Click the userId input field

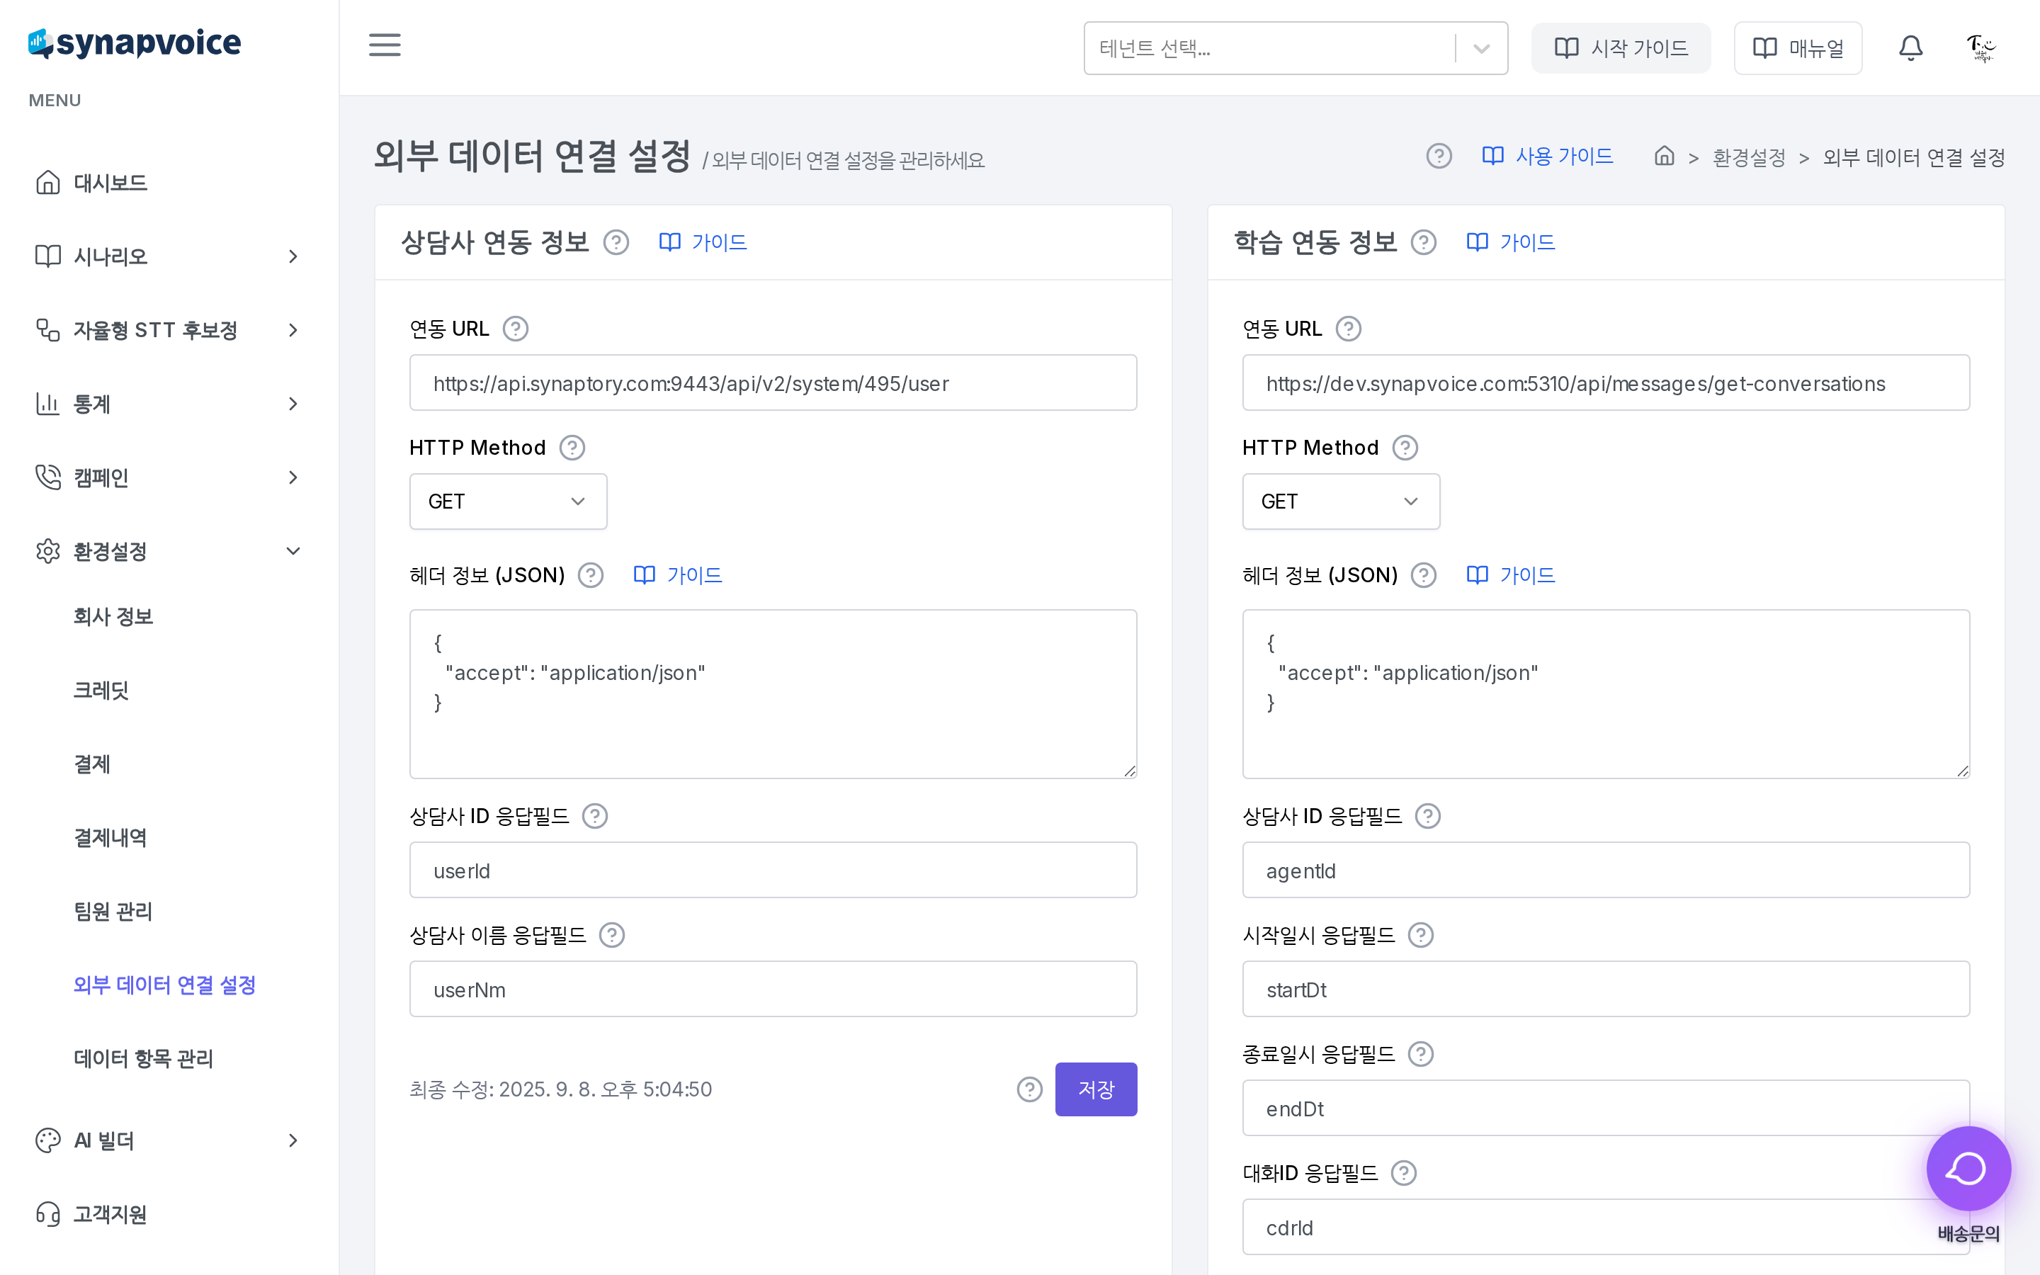(x=773, y=871)
